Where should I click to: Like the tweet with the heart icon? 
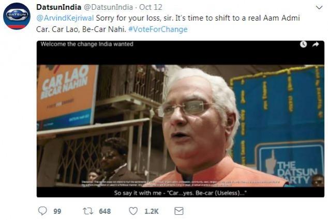coord(133,211)
